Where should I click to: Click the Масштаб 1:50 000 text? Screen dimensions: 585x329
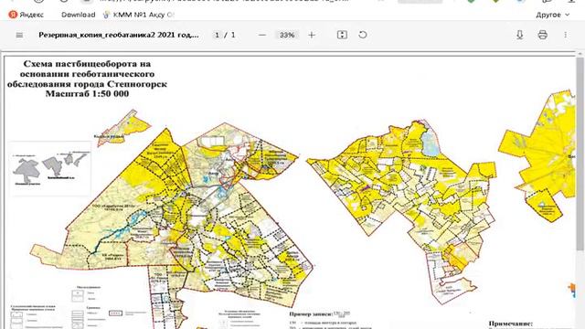coord(87,93)
